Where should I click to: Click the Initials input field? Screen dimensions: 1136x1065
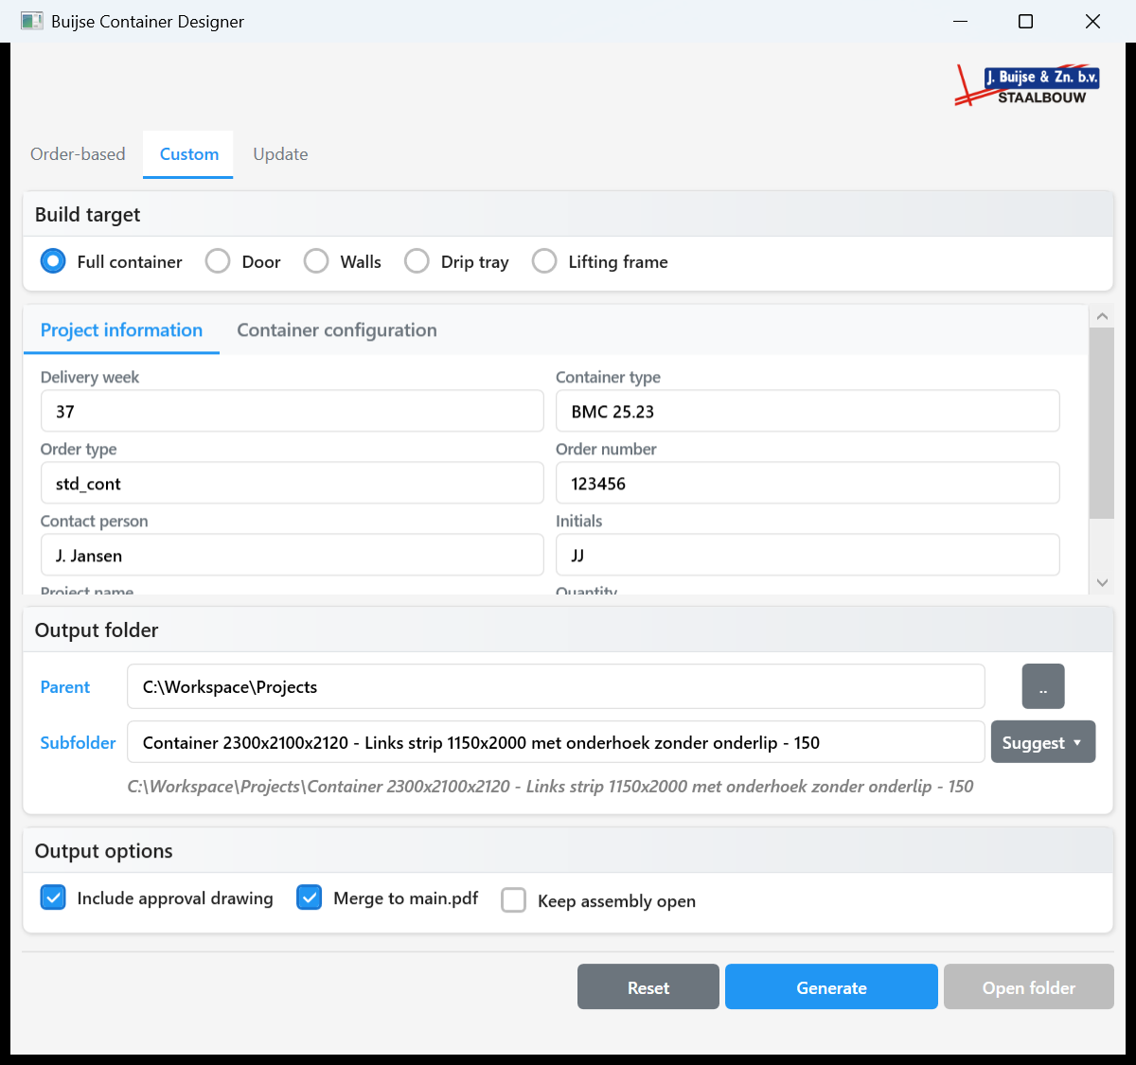tap(808, 555)
